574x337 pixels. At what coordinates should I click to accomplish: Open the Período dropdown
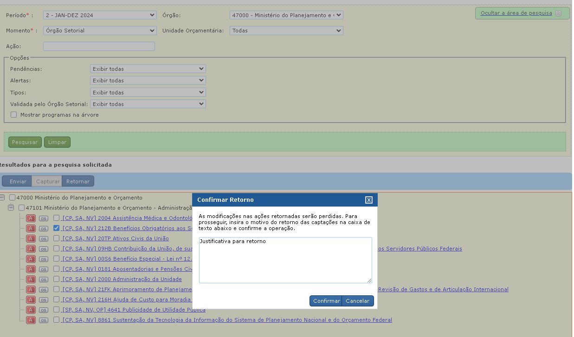point(100,15)
